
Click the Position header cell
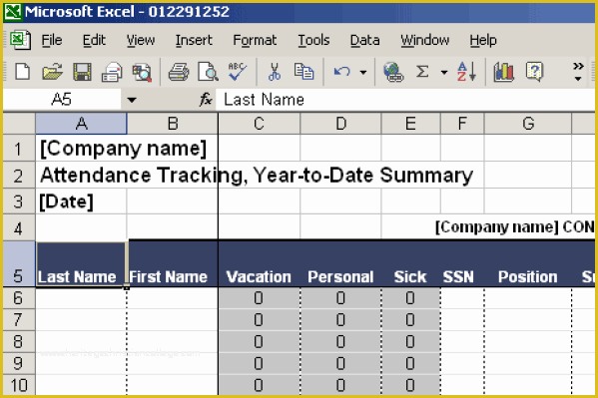[528, 263]
